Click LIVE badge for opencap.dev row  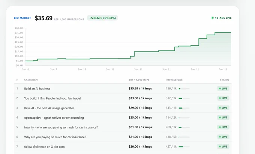[x=223, y=118]
